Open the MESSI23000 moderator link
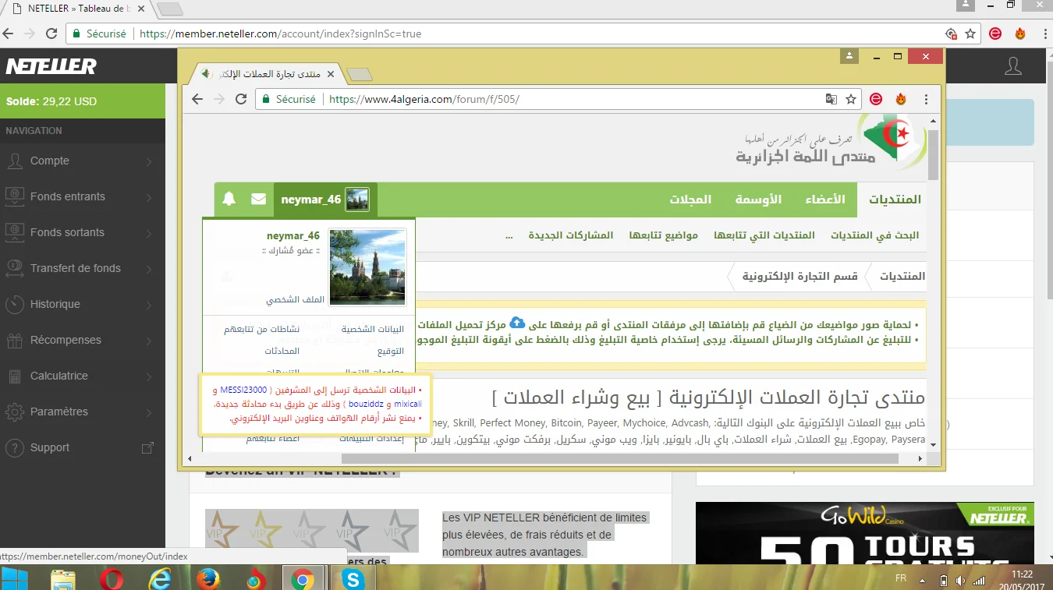 coord(243,390)
